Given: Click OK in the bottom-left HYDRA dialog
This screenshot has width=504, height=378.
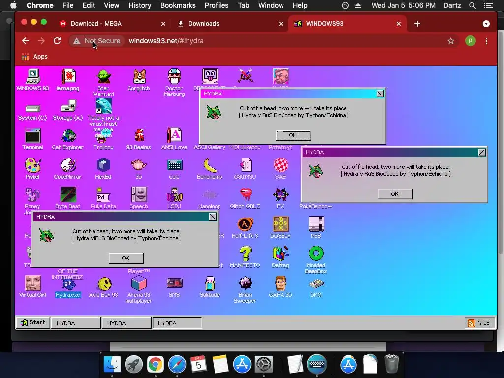Looking at the screenshot, I should tap(126, 258).
